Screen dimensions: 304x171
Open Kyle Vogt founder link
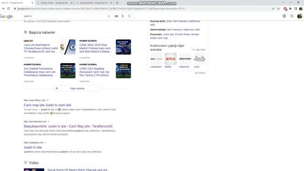tap(162, 38)
